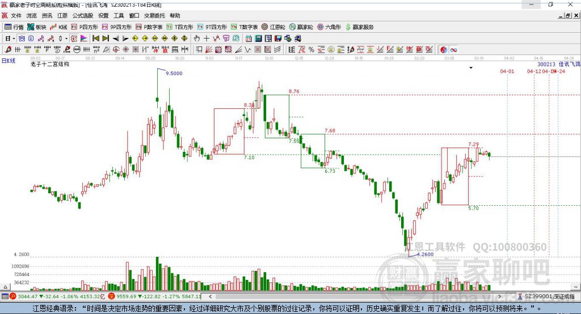581x314 pixels.
Task: Click the 9.5000 high price label
Action: coord(174,73)
